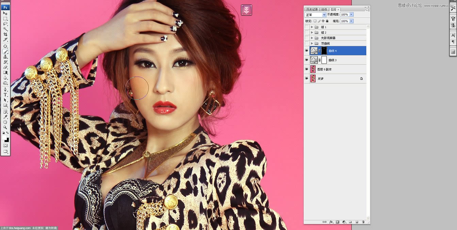Viewport: 457px width, 230px height.
Task: Select the Crop tool
Action: coord(5,34)
